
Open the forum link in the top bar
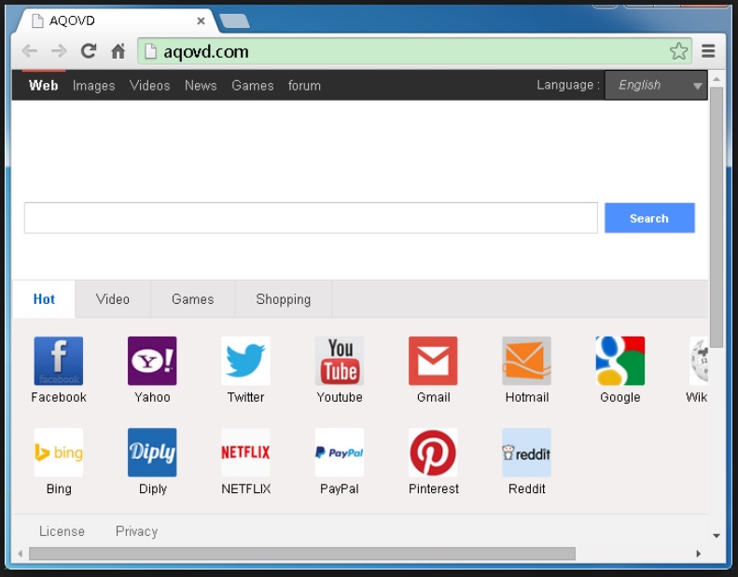[x=304, y=86]
